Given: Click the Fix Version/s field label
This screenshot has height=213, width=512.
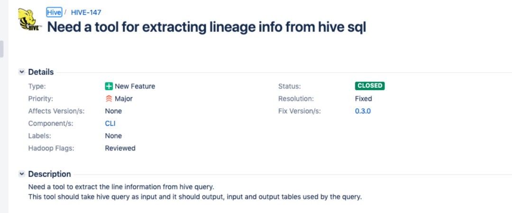Looking at the screenshot, I should click(299, 111).
